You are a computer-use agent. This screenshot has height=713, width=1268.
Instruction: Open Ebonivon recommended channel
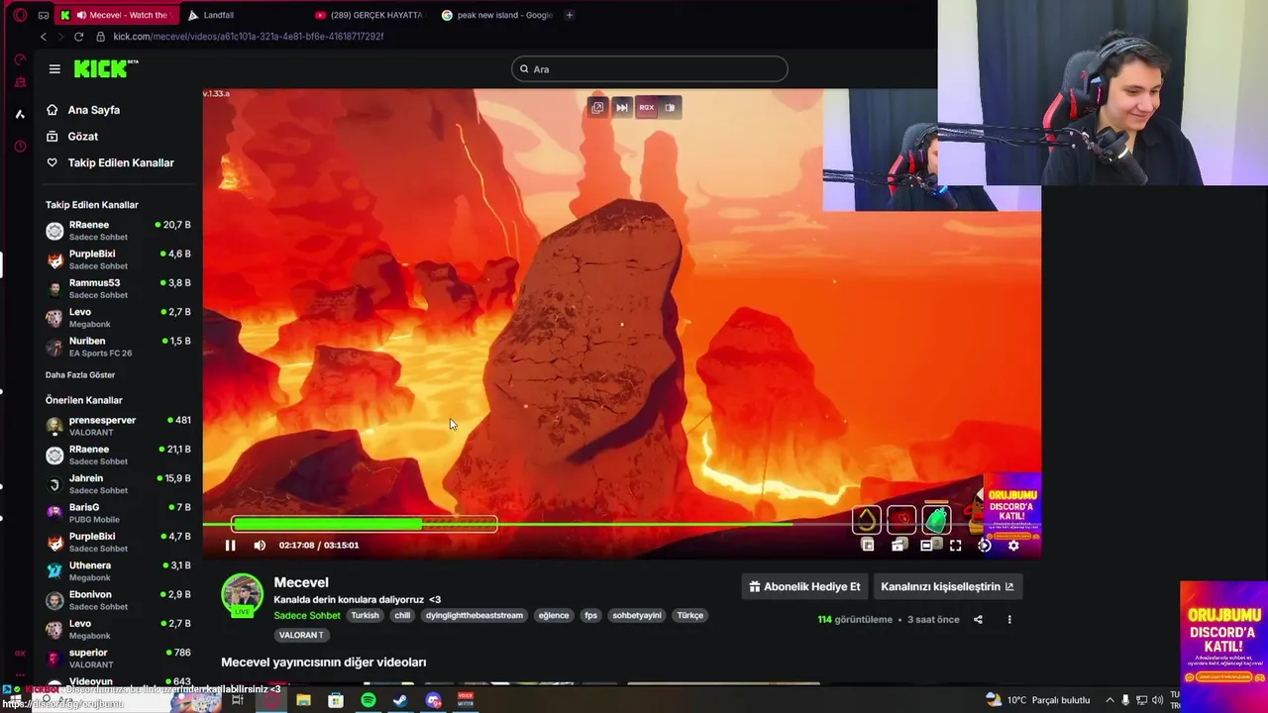point(118,600)
